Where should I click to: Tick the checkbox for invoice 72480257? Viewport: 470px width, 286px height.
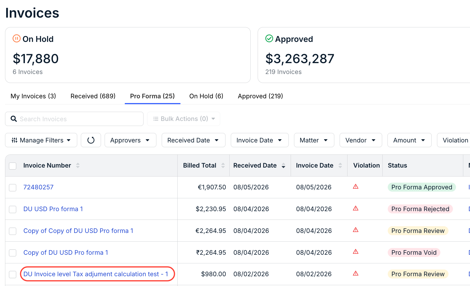[x=13, y=187]
